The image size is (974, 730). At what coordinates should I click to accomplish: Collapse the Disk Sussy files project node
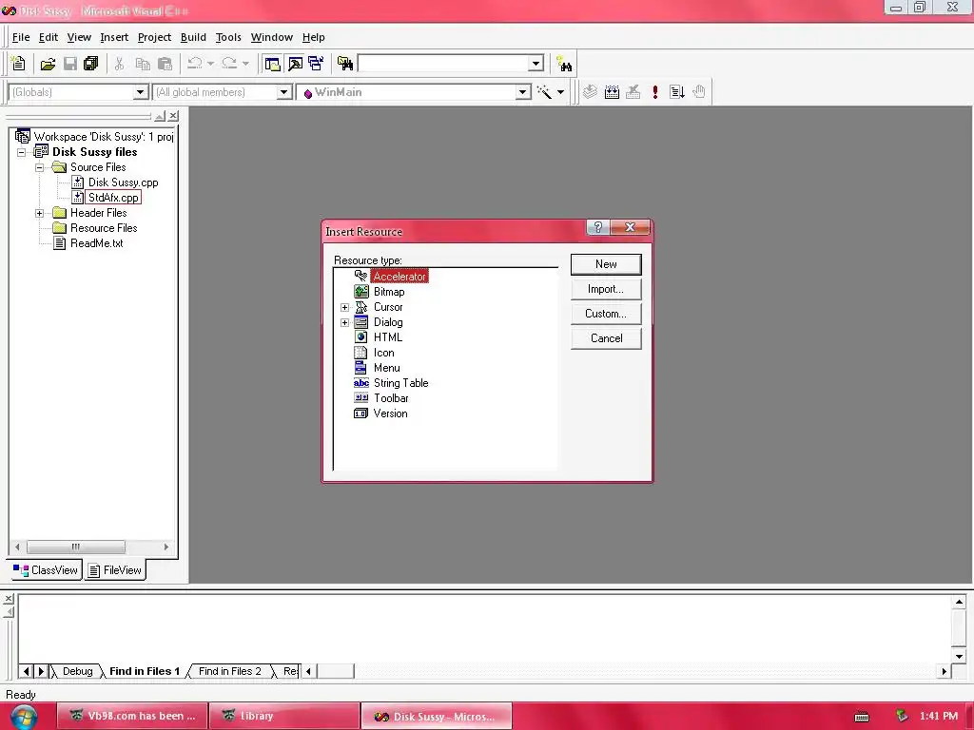coord(21,152)
